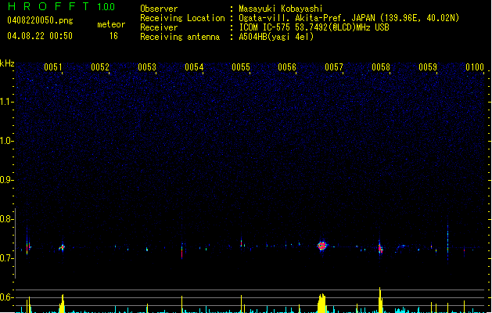Click the Receiving Location value text
This screenshot has width=492, height=313.
pos(349,18)
